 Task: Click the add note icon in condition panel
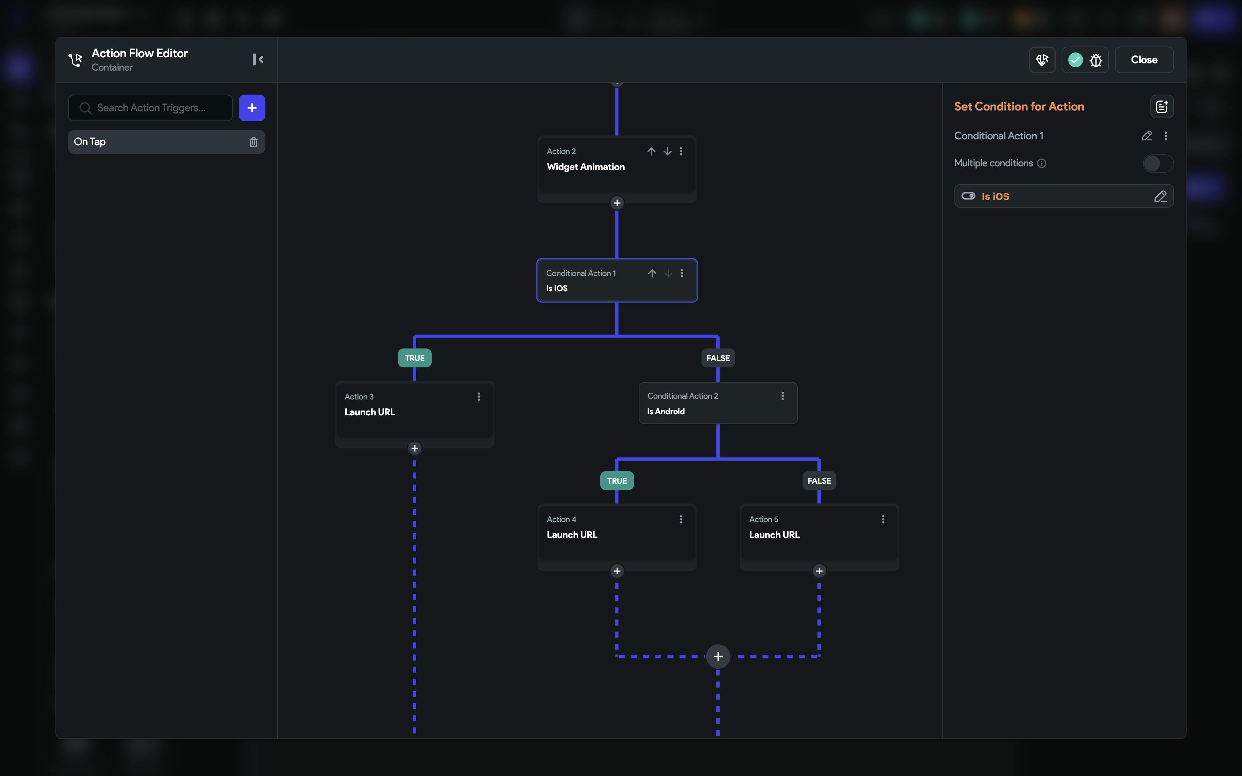click(1161, 107)
